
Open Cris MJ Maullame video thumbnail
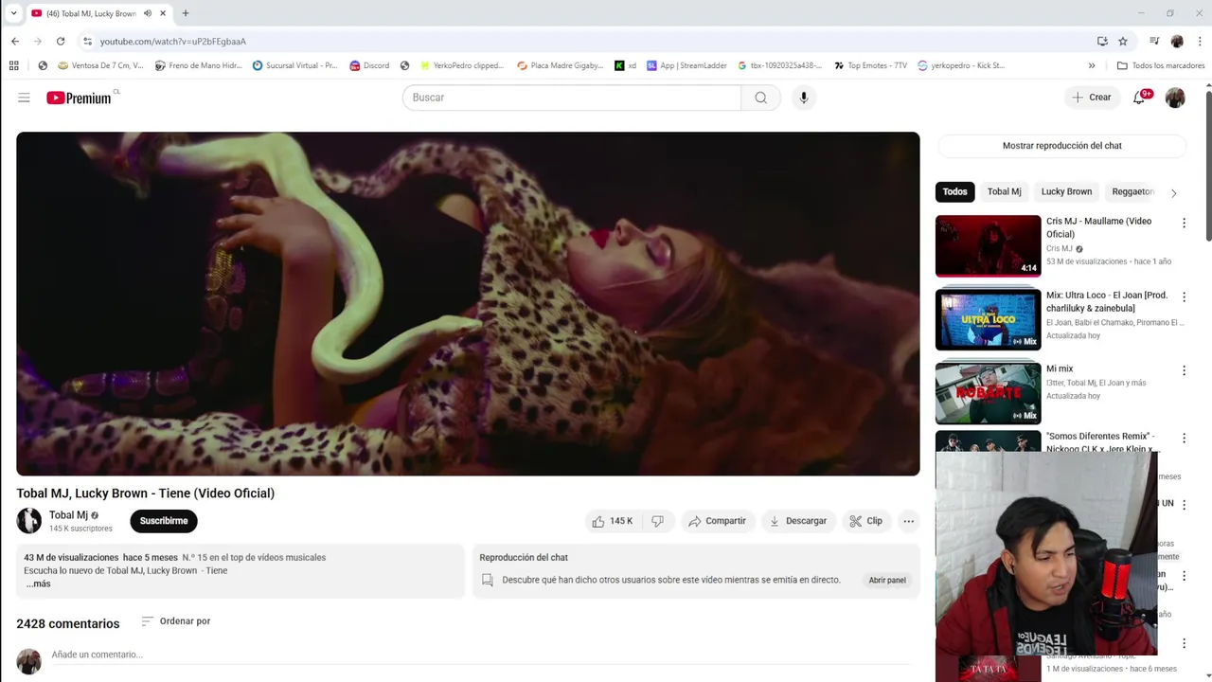coord(988,245)
